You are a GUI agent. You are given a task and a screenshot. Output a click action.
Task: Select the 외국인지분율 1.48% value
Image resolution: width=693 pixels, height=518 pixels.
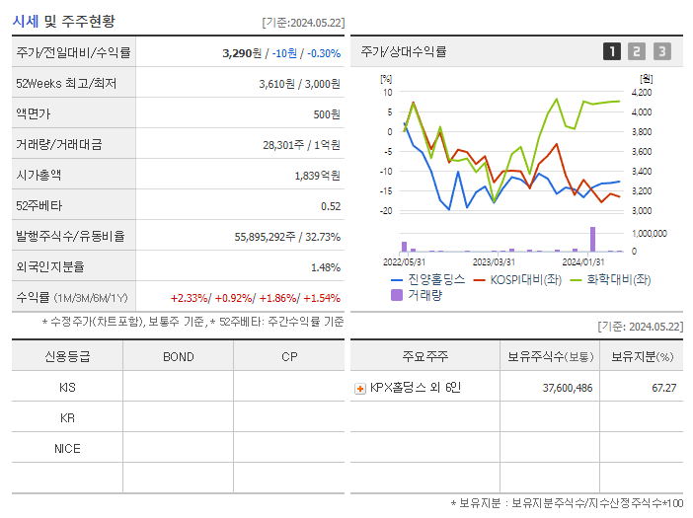click(x=326, y=267)
